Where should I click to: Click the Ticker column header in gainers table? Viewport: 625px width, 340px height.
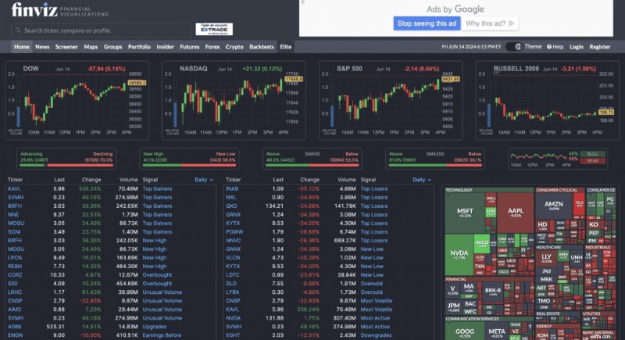click(x=15, y=180)
